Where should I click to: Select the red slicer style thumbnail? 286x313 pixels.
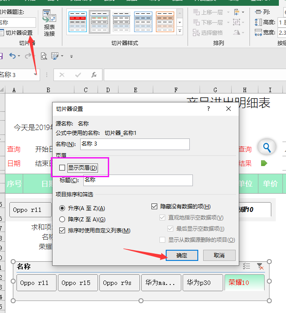click(78, 22)
